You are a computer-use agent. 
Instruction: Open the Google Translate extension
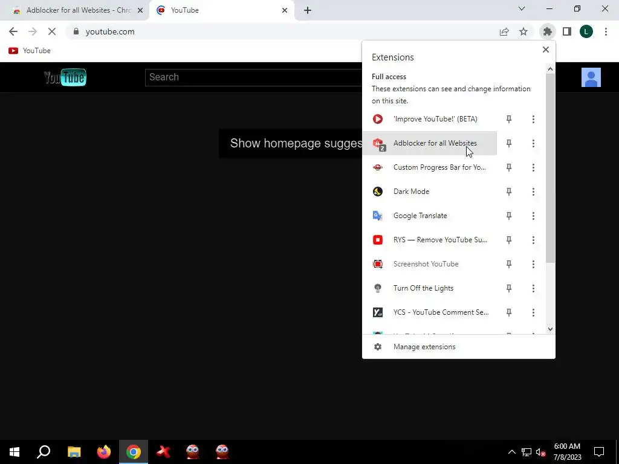coord(430,216)
